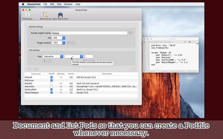223x139 pixels.
Task: Expand the Target version 10.0 dropdown
Action: click(x=59, y=43)
